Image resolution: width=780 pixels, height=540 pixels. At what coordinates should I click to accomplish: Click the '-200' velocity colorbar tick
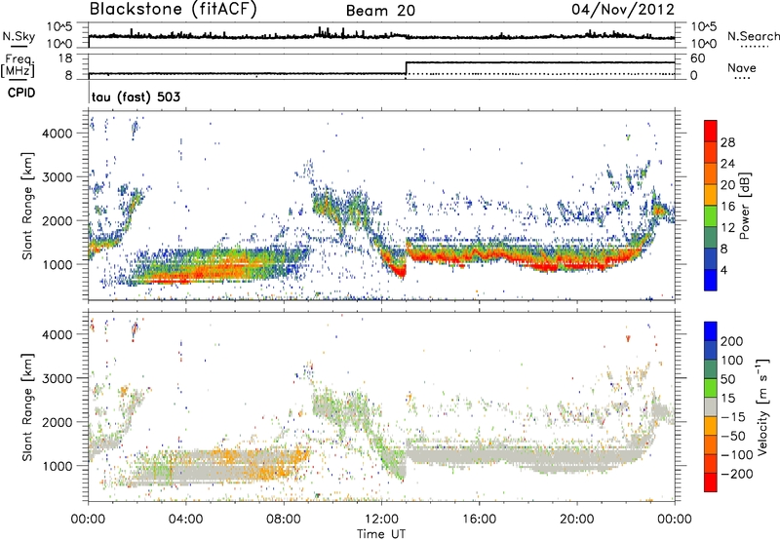tap(737, 474)
